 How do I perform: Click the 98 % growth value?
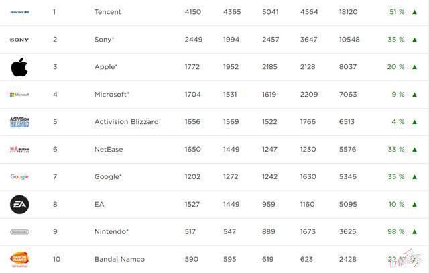(x=396, y=231)
